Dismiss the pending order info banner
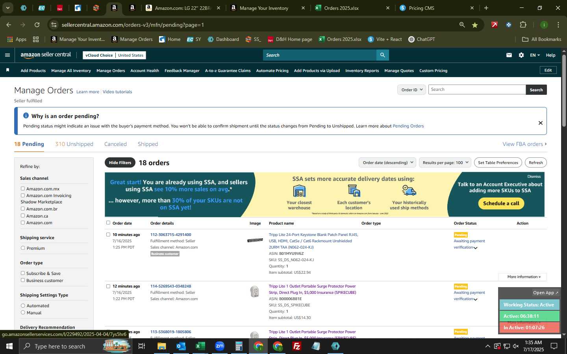 pyautogui.click(x=541, y=123)
